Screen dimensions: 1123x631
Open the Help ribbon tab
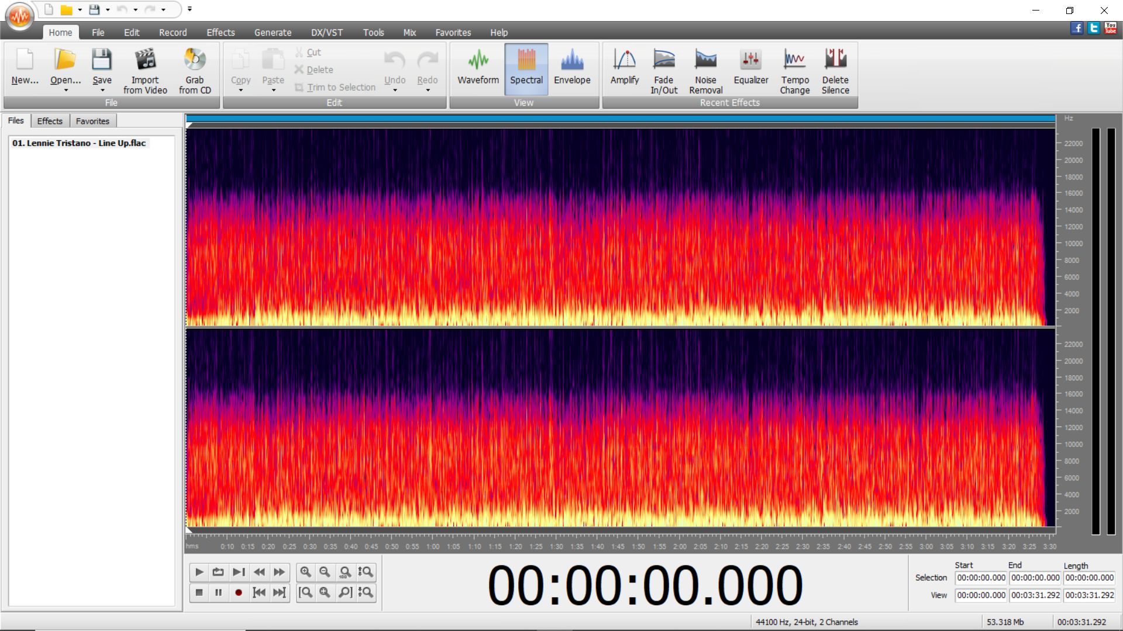(x=499, y=33)
